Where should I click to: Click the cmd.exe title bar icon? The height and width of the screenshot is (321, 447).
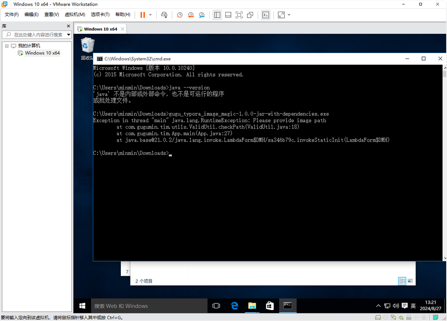coord(100,59)
